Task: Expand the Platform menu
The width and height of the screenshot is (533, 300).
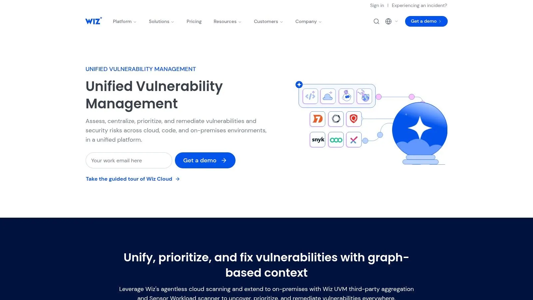Action: [125, 21]
